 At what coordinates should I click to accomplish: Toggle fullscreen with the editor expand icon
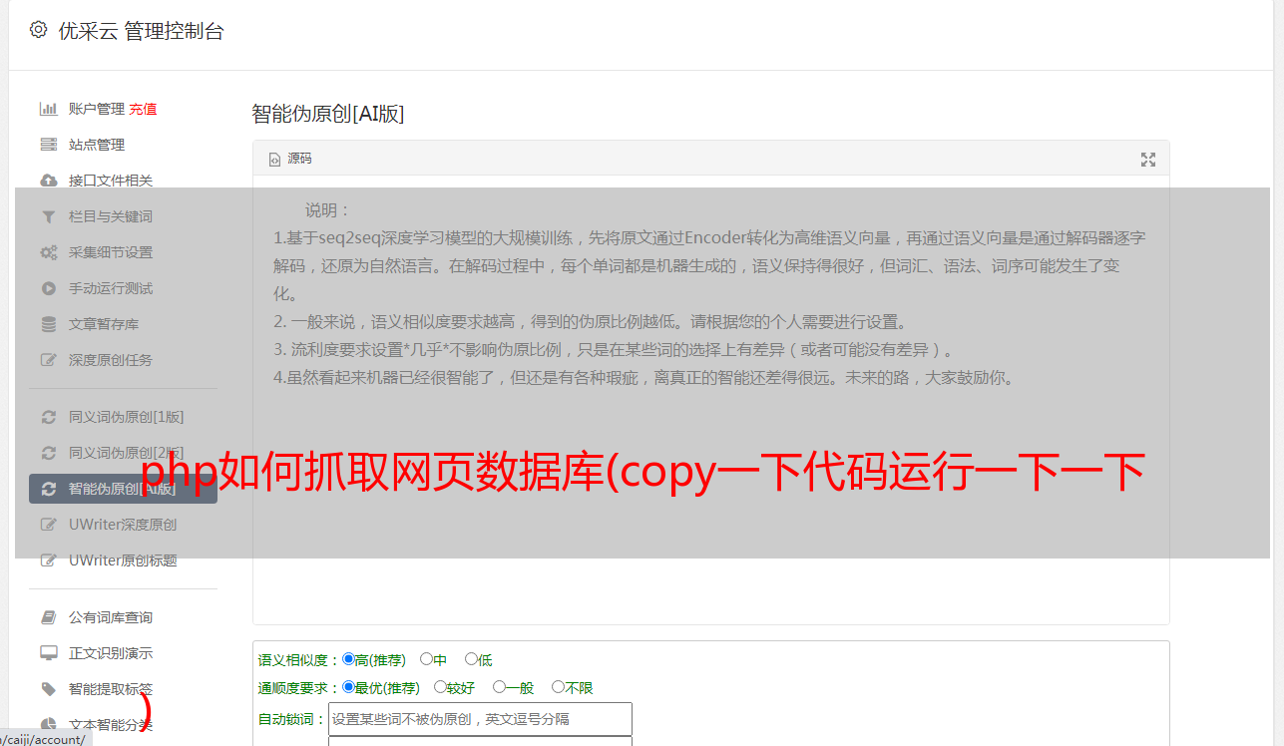[x=1148, y=160]
